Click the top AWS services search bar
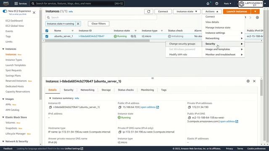This screenshot has width=269, height=151. coord(77,3)
